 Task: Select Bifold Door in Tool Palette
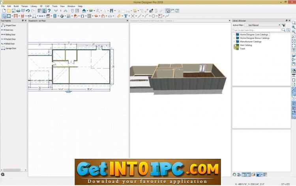8,43
